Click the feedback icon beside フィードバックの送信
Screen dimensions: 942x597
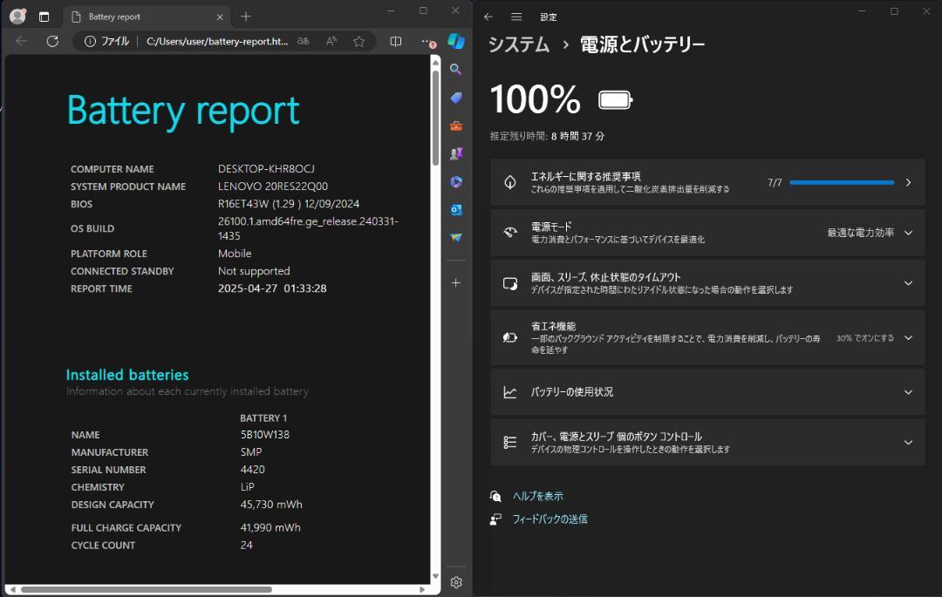click(495, 519)
